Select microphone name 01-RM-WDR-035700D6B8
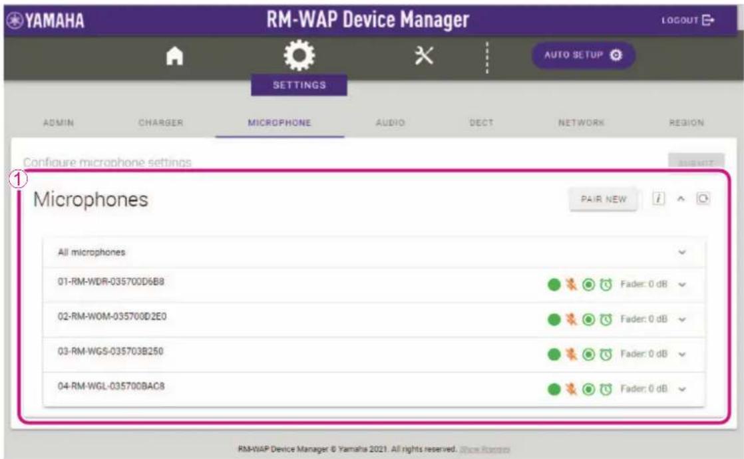 pyautogui.click(x=111, y=281)
